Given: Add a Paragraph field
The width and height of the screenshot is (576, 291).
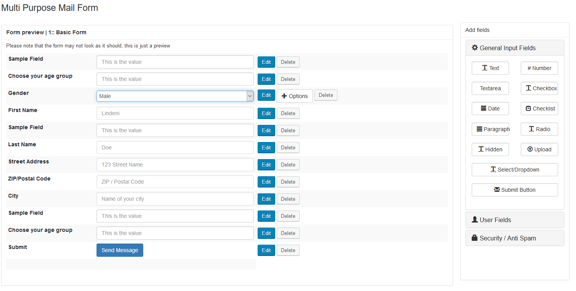Looking at the screenshot, I should pyautogui.click(x=490, y=129).
